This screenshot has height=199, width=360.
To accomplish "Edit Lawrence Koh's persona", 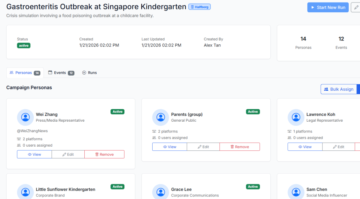I will pos(338,147).
